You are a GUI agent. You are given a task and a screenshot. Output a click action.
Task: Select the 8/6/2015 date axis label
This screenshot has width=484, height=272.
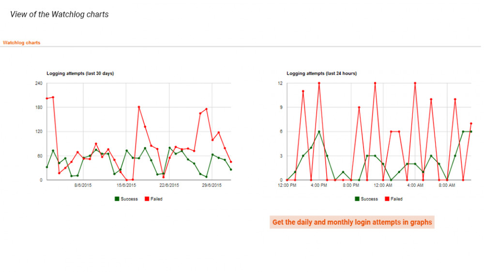[x=83, y=185]
